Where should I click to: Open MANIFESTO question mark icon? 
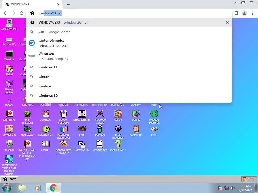(x=118, y=146)
